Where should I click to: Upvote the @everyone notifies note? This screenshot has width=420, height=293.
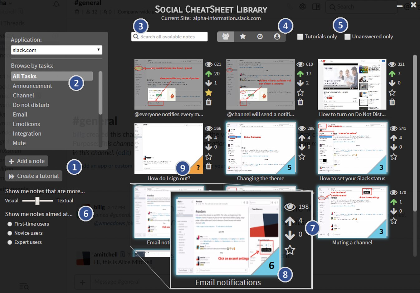tap(208, 74)
